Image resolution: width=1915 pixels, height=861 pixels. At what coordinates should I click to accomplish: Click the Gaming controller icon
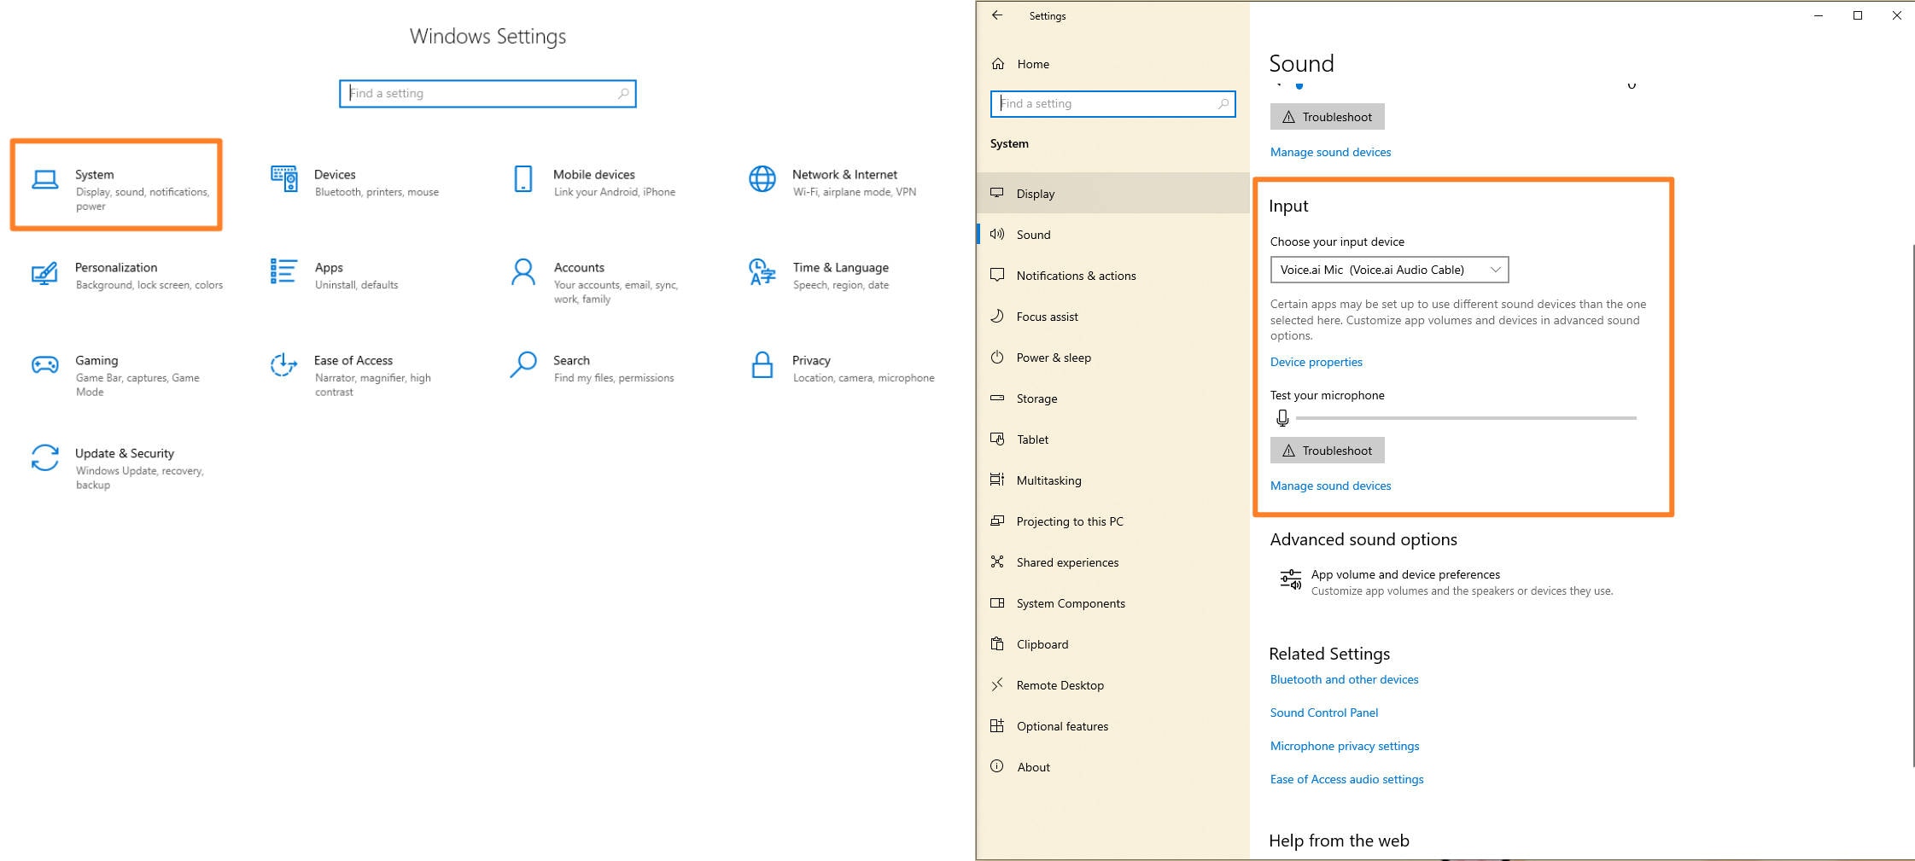point(45,365)
